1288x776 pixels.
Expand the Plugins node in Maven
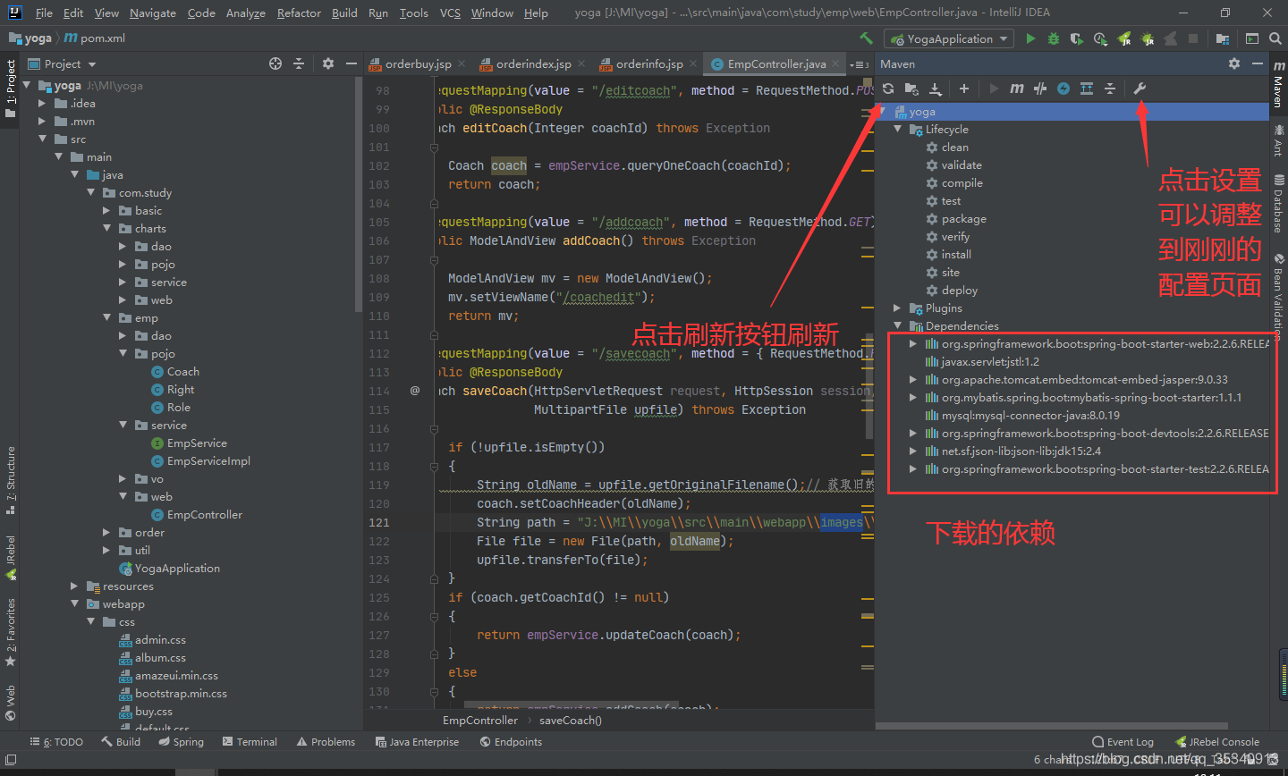coord(897,308)
